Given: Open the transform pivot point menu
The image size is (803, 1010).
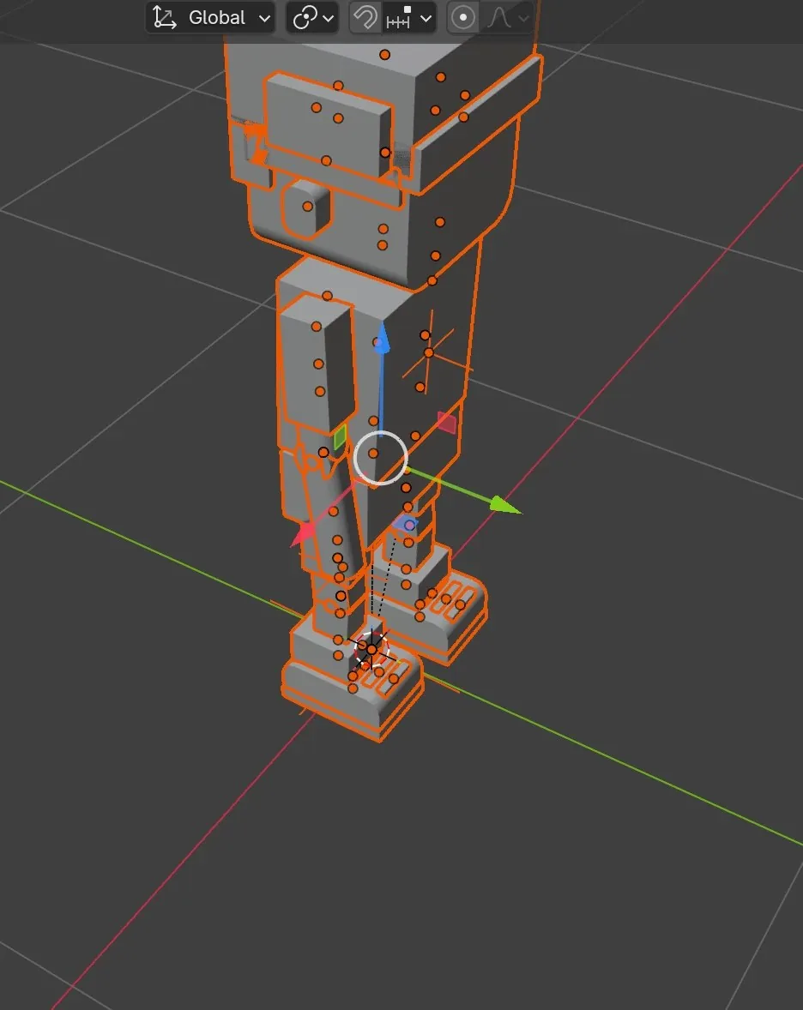Looking at the screenshot, I should (312, 17).
